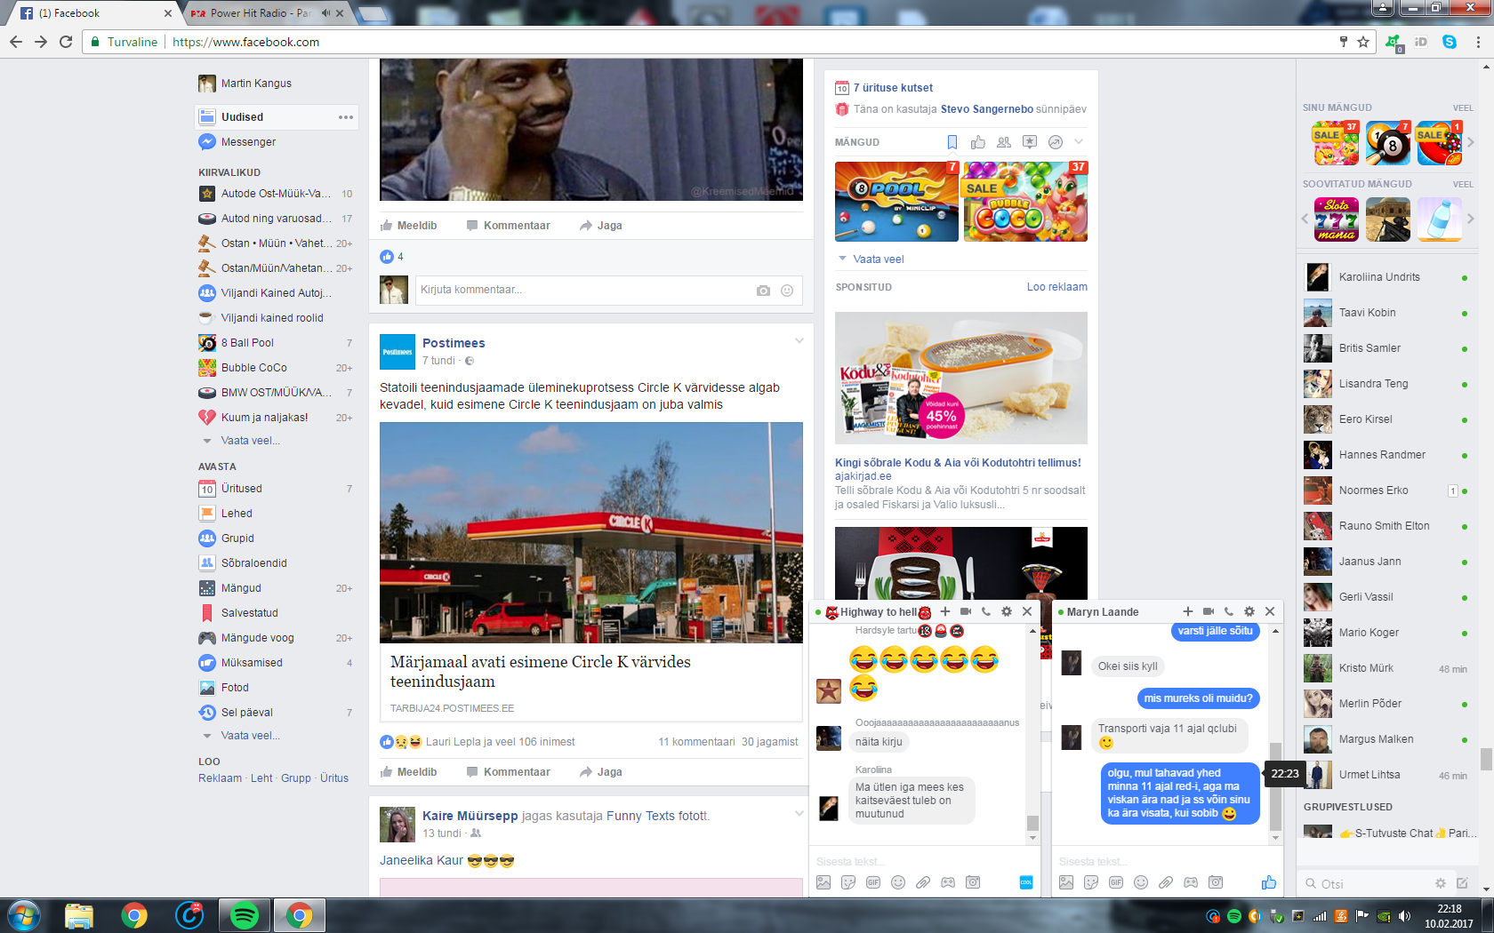Open Stevo Sangernebo birthday profile link
Screen dimensions: 1494x933
point(986,109)
